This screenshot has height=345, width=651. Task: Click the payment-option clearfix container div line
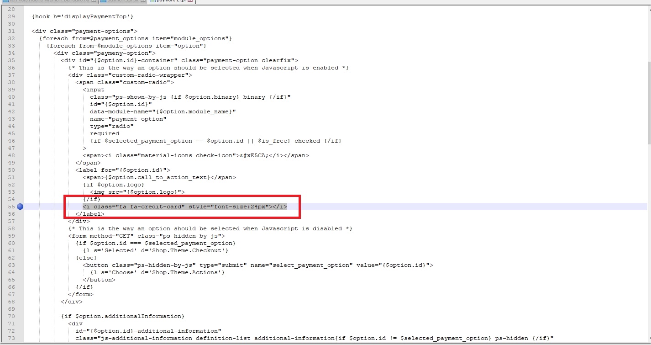179,60
